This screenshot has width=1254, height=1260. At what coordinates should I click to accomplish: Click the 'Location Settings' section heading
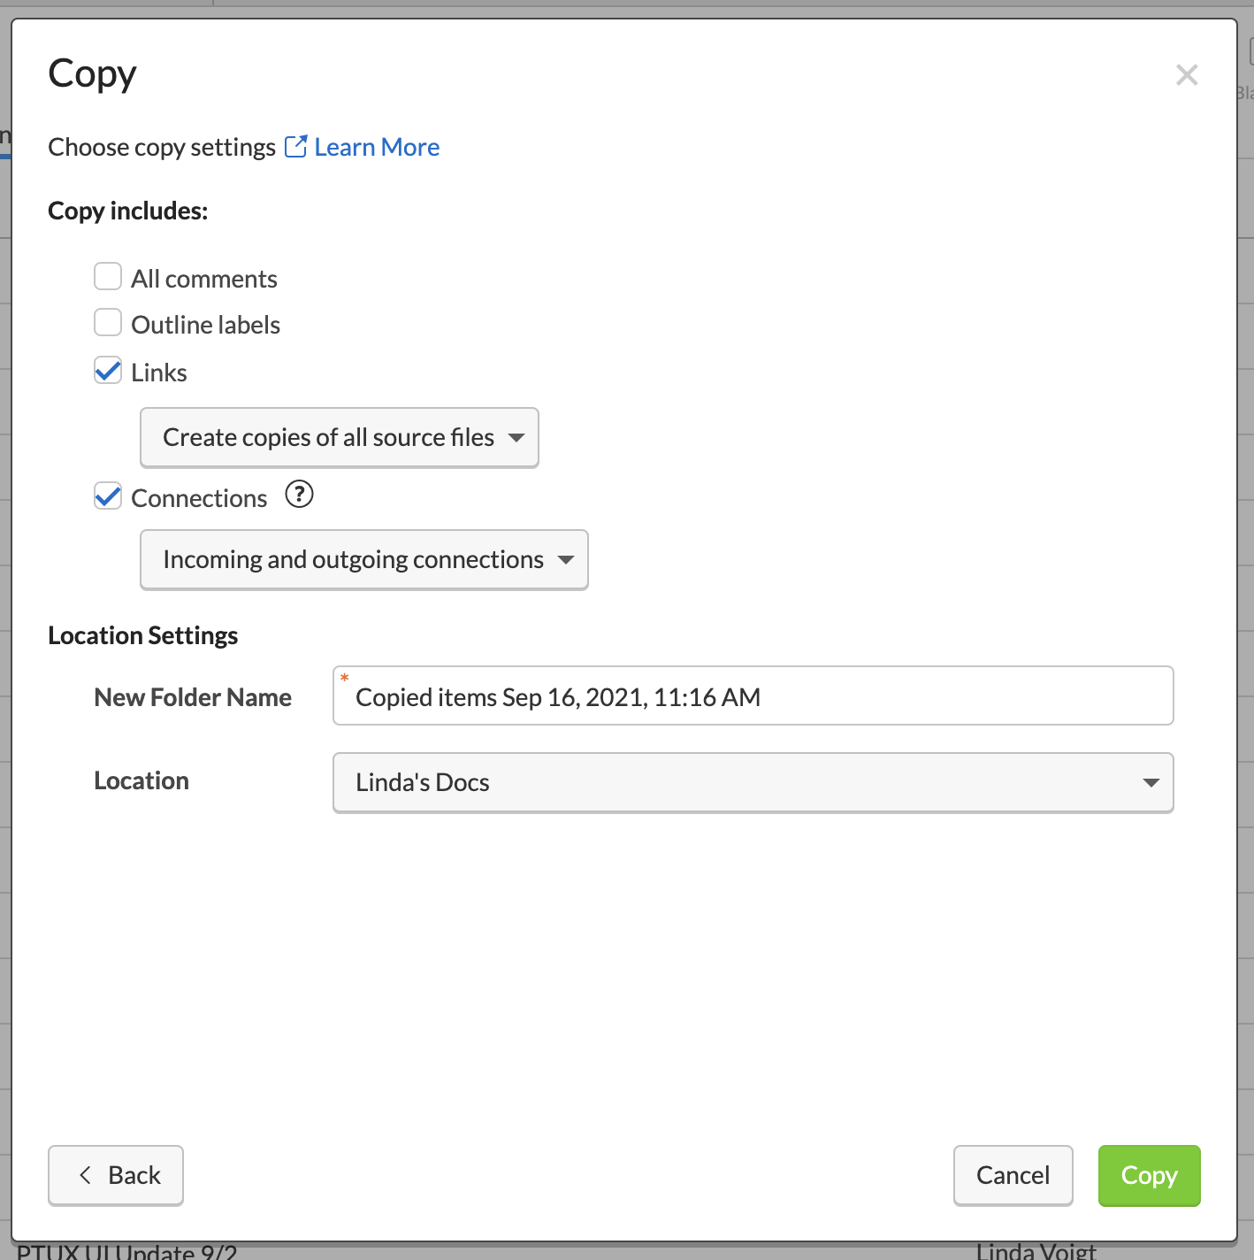click(x=143, y=635)
